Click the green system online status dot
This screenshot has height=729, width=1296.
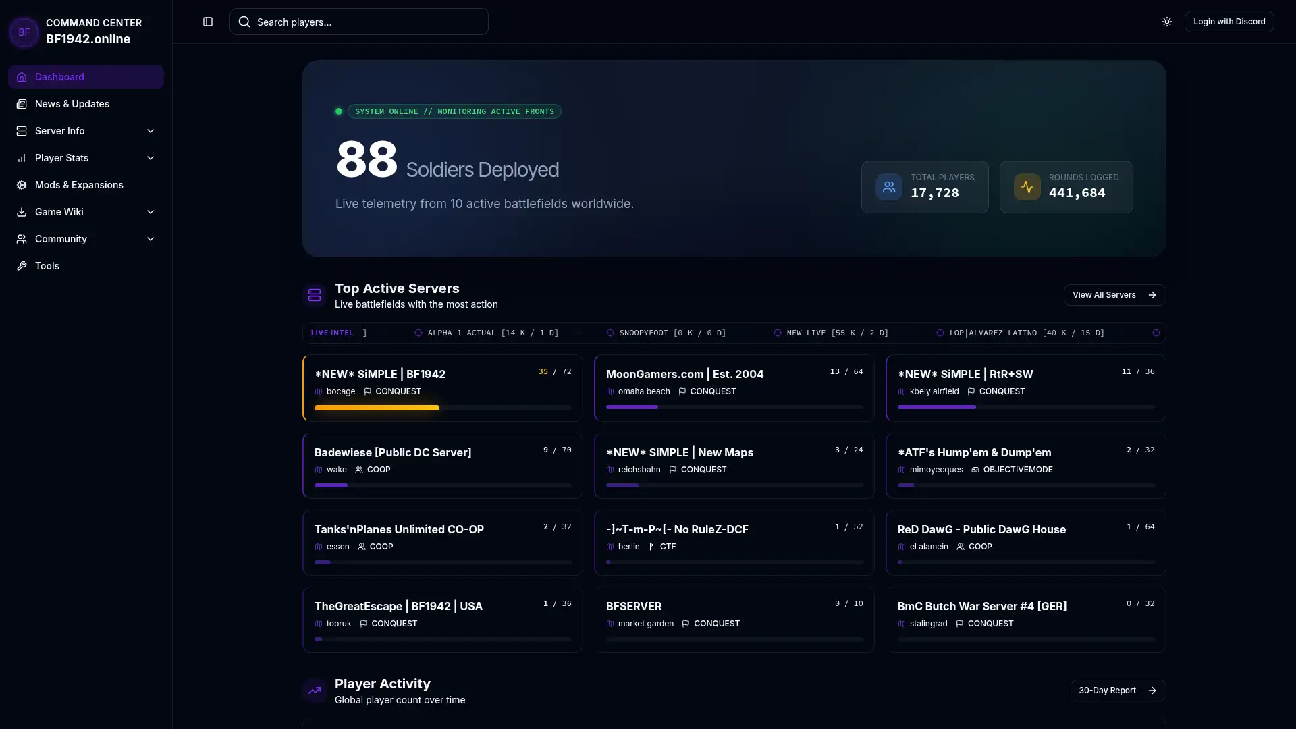click(339, 111)
